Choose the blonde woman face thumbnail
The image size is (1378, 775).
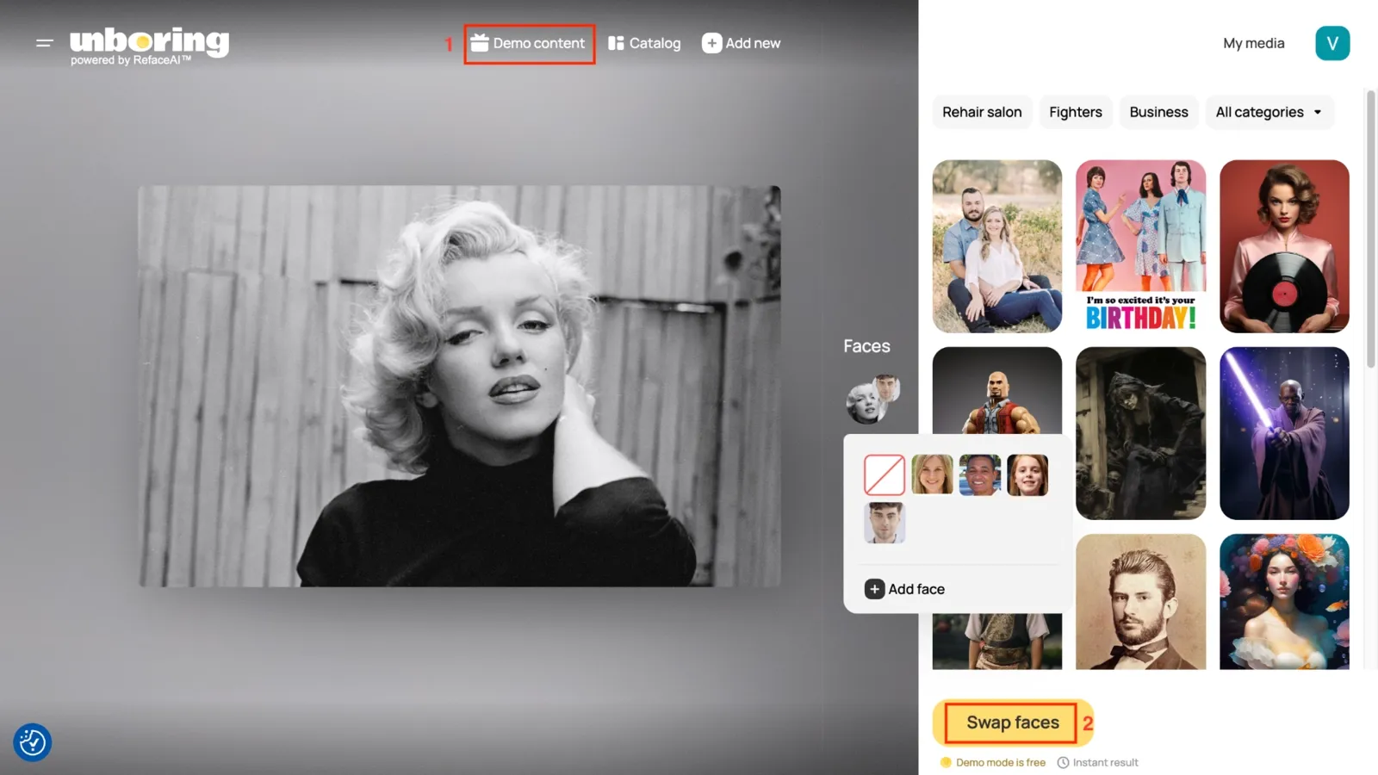(932, 474)
